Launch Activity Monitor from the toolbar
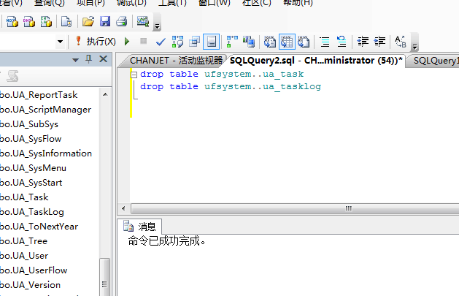Image resolution: width=459 pixels, height=296 pixels. [143, 22]
